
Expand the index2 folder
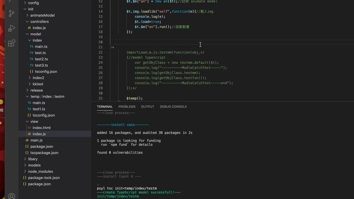point(38,78)
